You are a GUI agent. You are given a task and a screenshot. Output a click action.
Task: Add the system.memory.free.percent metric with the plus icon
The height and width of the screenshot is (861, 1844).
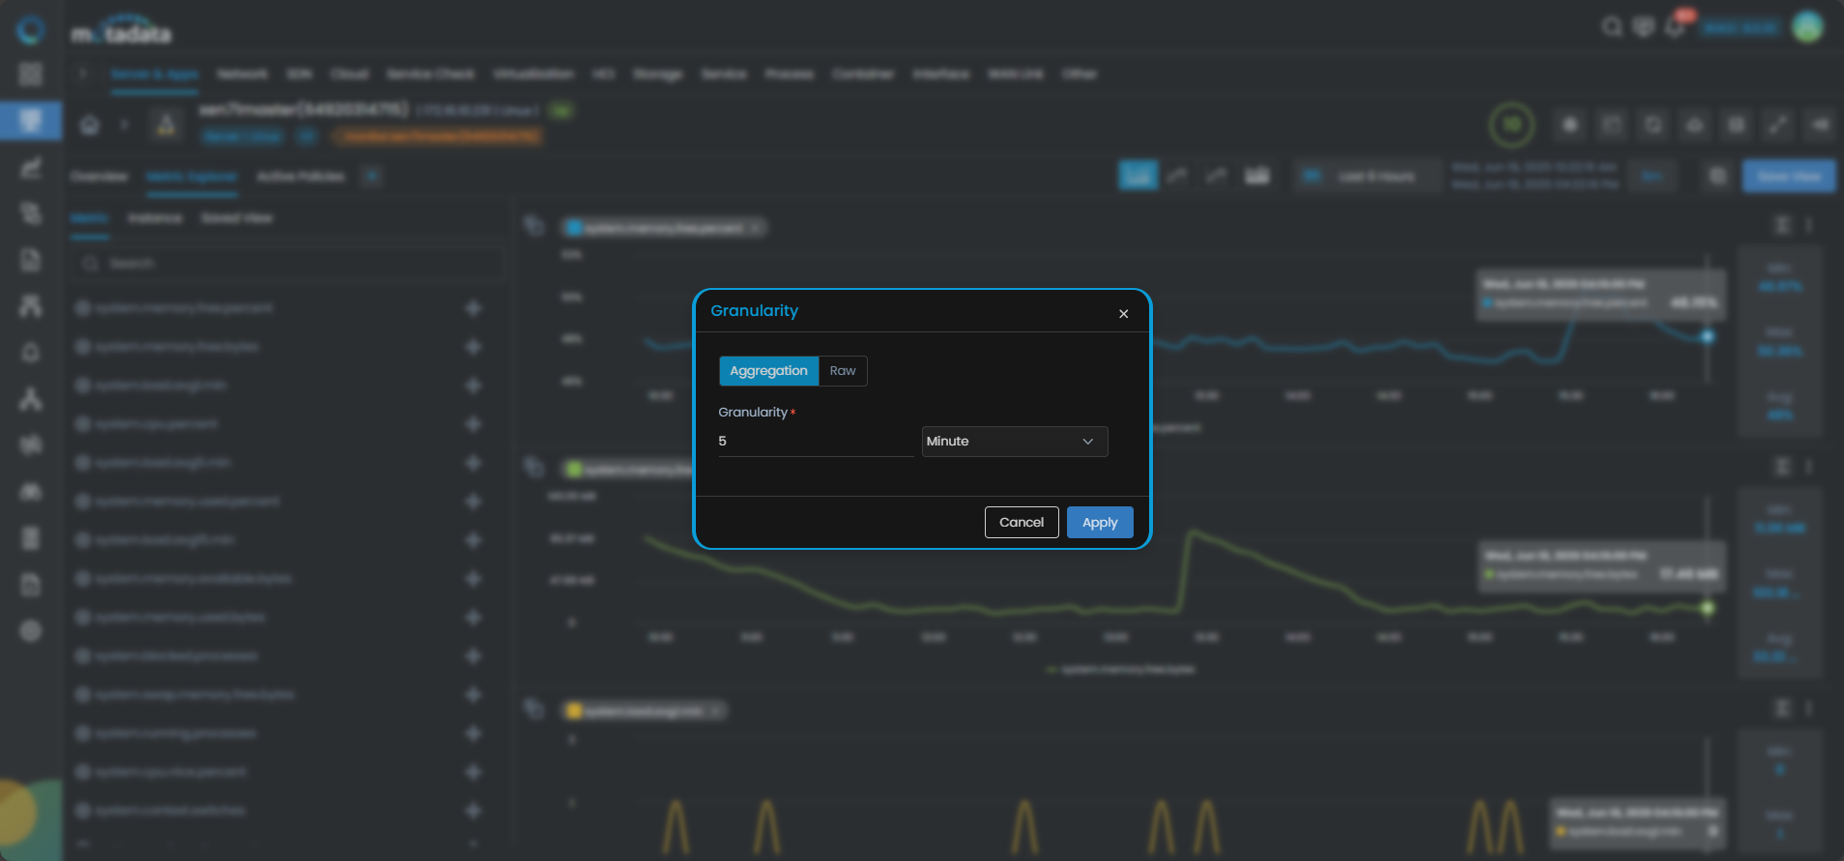(x=474, y=308)
